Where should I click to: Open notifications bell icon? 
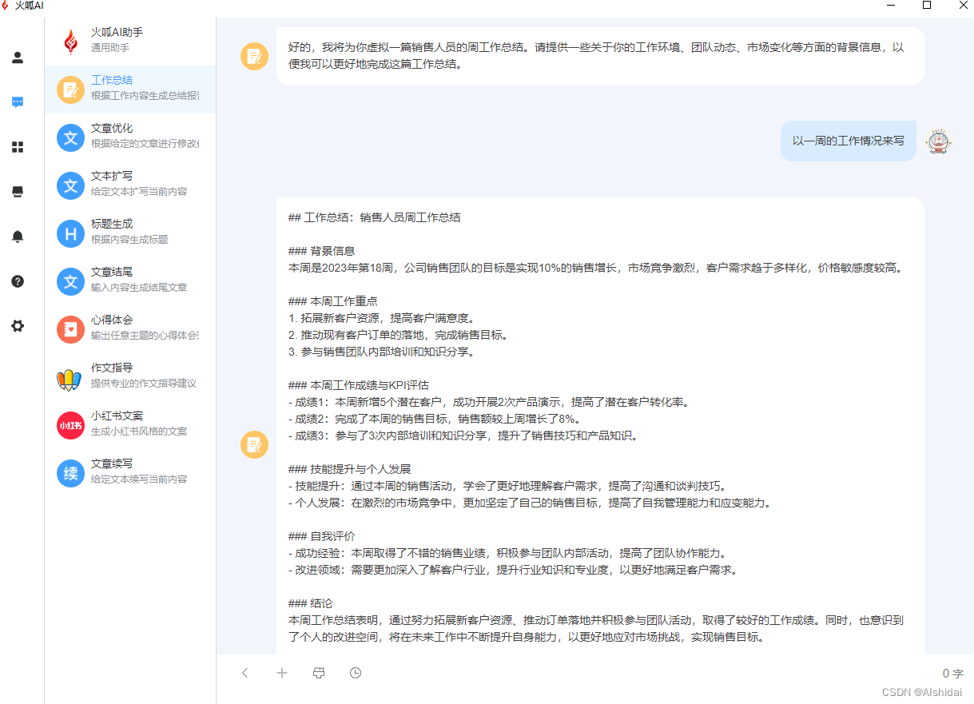[x=18, y=237]
